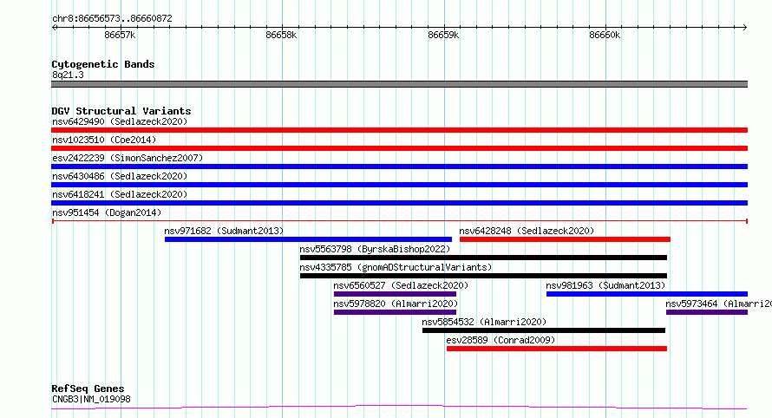The height and width of the screenshot is (418, 772).
Task: Select the red bar below nsv6428248
Action: 565,239
